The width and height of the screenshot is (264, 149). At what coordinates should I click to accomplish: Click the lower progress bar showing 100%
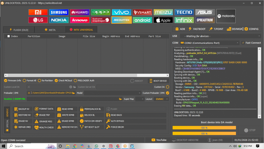204,133
